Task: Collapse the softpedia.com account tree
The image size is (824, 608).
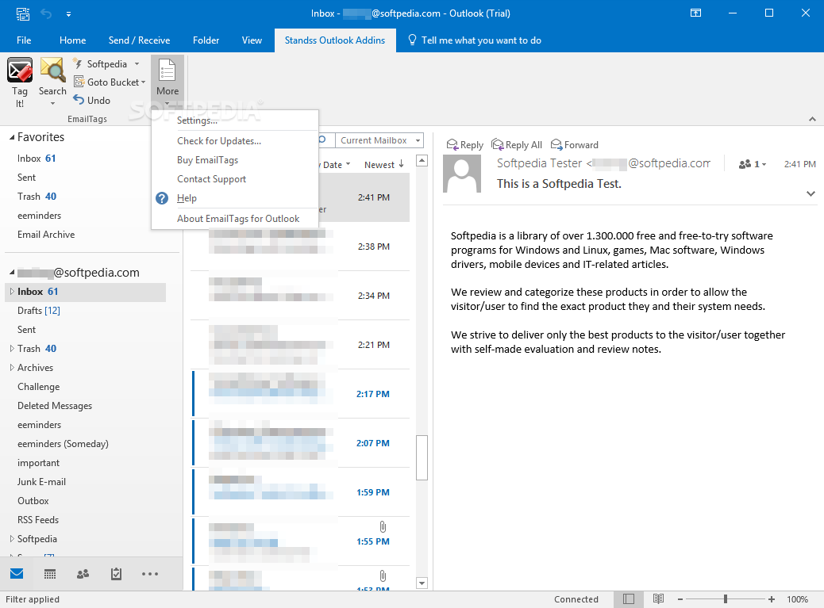Action: [12, 272]
